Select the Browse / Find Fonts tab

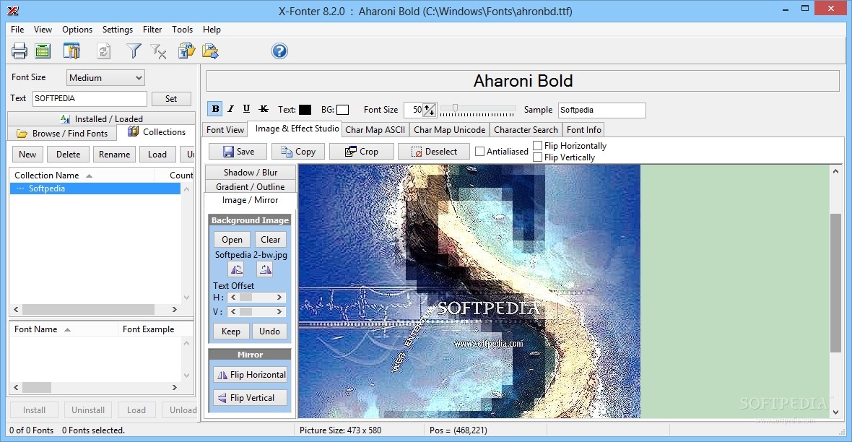(x=63, y=133)
